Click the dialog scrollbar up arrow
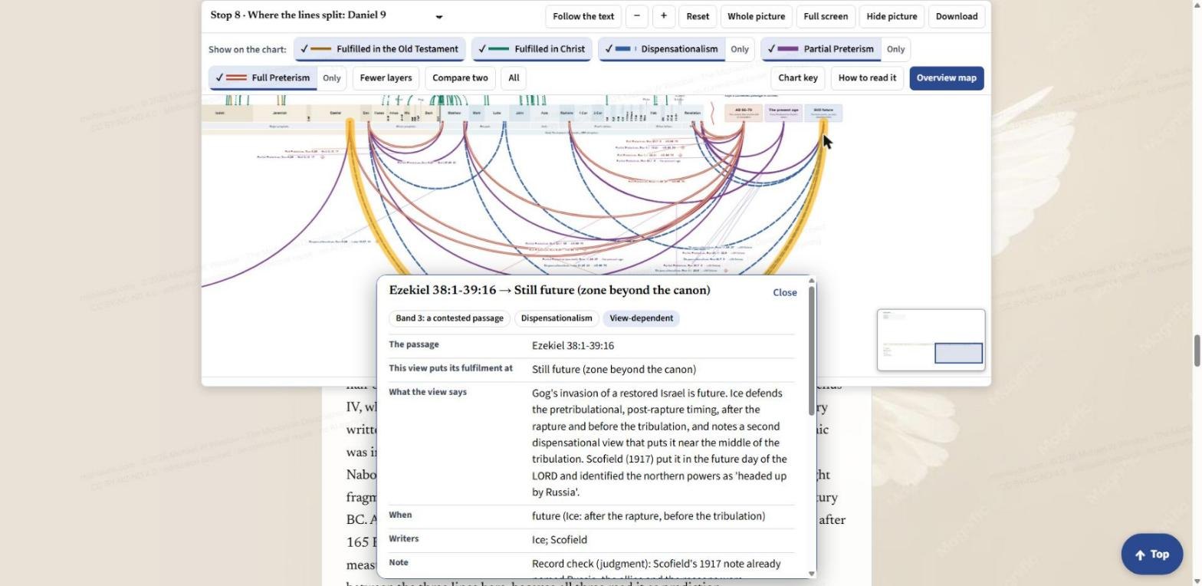Viewport: 1202px width, 586px height. pos(812,281)
